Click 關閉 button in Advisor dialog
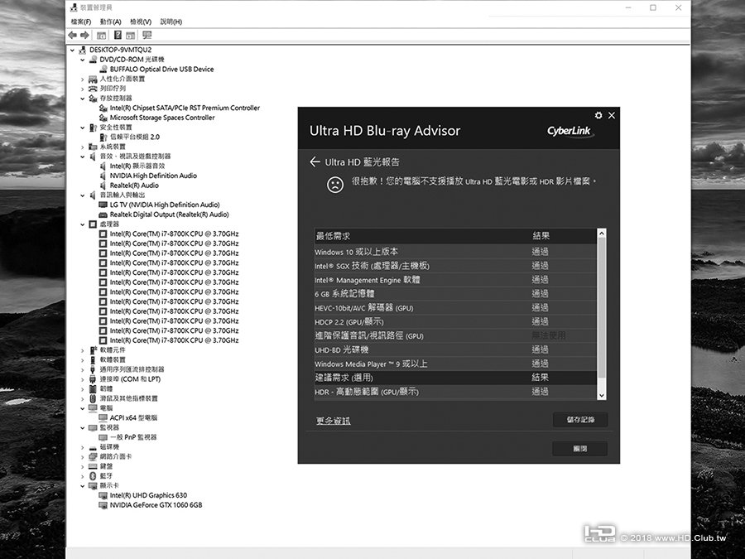745x559 pixels. [x=579, y=448]
